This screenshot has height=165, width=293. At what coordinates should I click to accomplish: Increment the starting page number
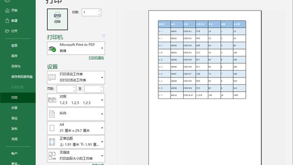click(x=74, y=87)
